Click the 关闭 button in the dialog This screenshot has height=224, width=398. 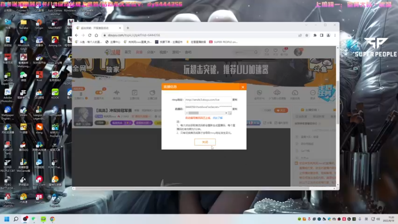point(205,142)
